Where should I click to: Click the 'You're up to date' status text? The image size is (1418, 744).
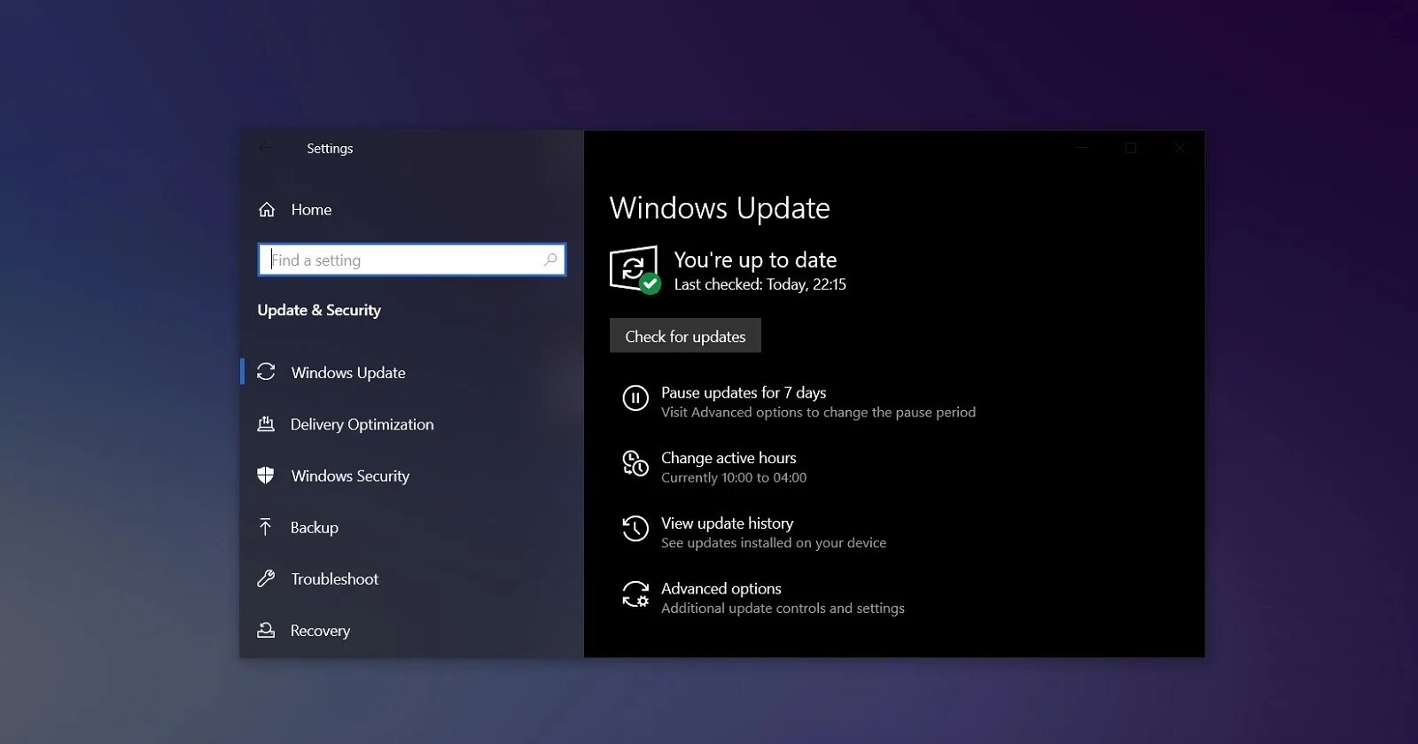click(x=755, y=260)
